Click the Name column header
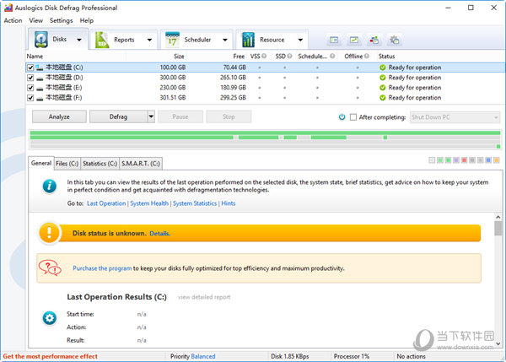This screenshot has width=506, height=362. pos(35,57)
